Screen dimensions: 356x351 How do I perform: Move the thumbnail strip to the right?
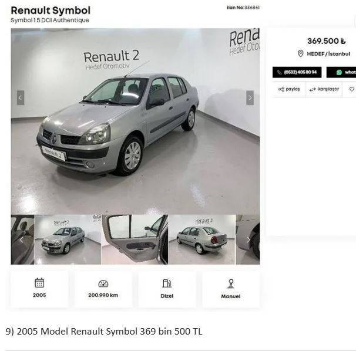click(x=249, y=240)
